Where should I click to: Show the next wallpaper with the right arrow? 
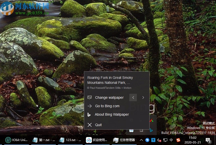click(x=143, y=97)
